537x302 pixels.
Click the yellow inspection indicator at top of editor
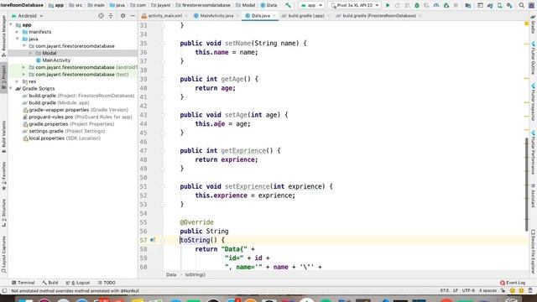tap(526, 23)
